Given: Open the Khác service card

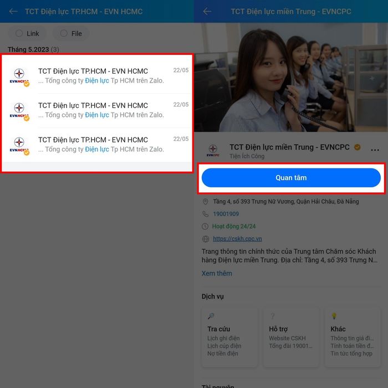Looking at the screenshot, I should 353,337.
